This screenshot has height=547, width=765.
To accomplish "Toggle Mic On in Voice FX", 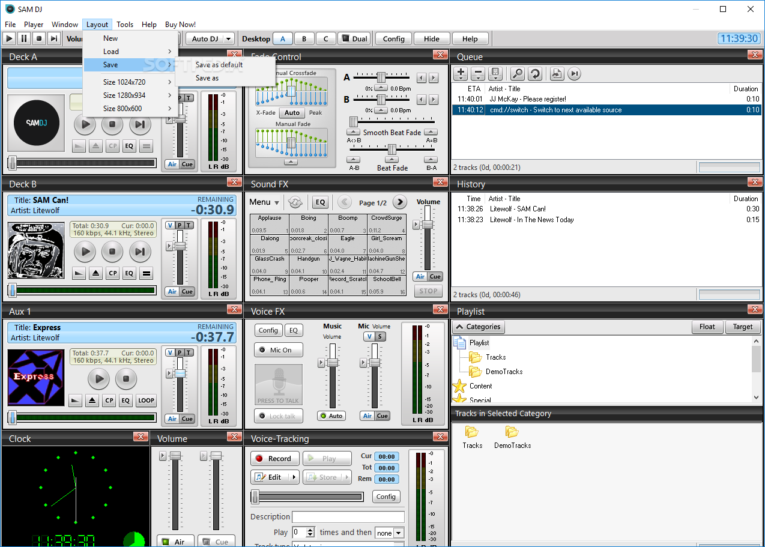I will pos(278,350).
